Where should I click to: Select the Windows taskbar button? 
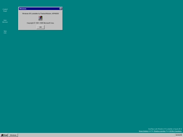coord(13,135)
